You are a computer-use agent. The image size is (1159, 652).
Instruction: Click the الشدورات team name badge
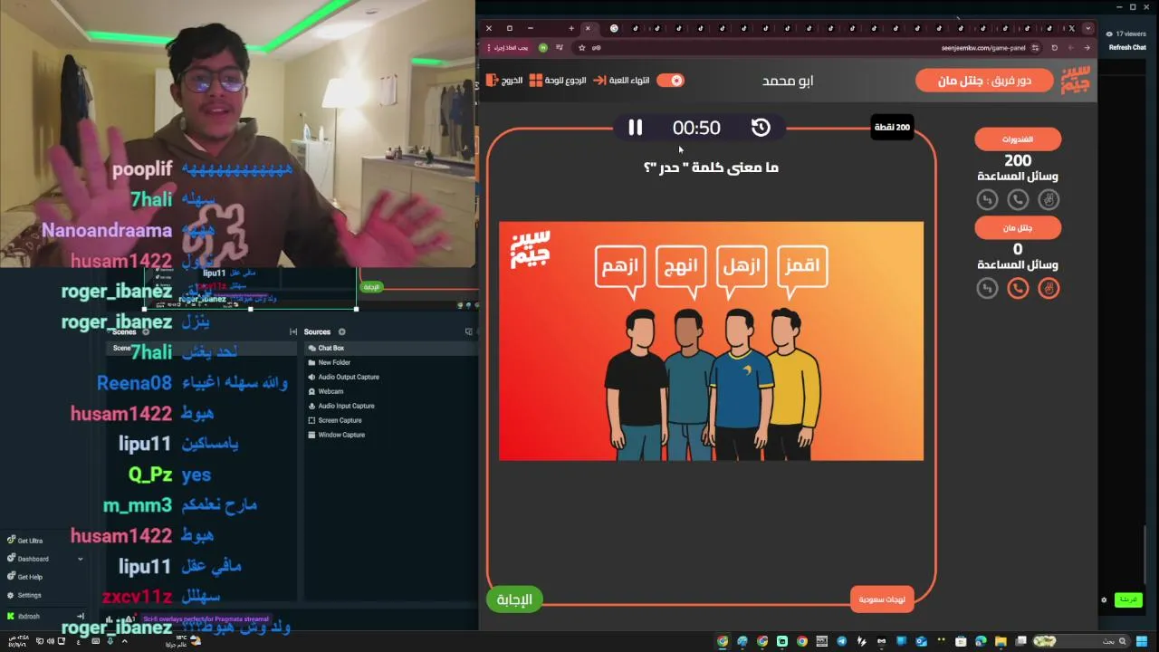[1018, 139]
